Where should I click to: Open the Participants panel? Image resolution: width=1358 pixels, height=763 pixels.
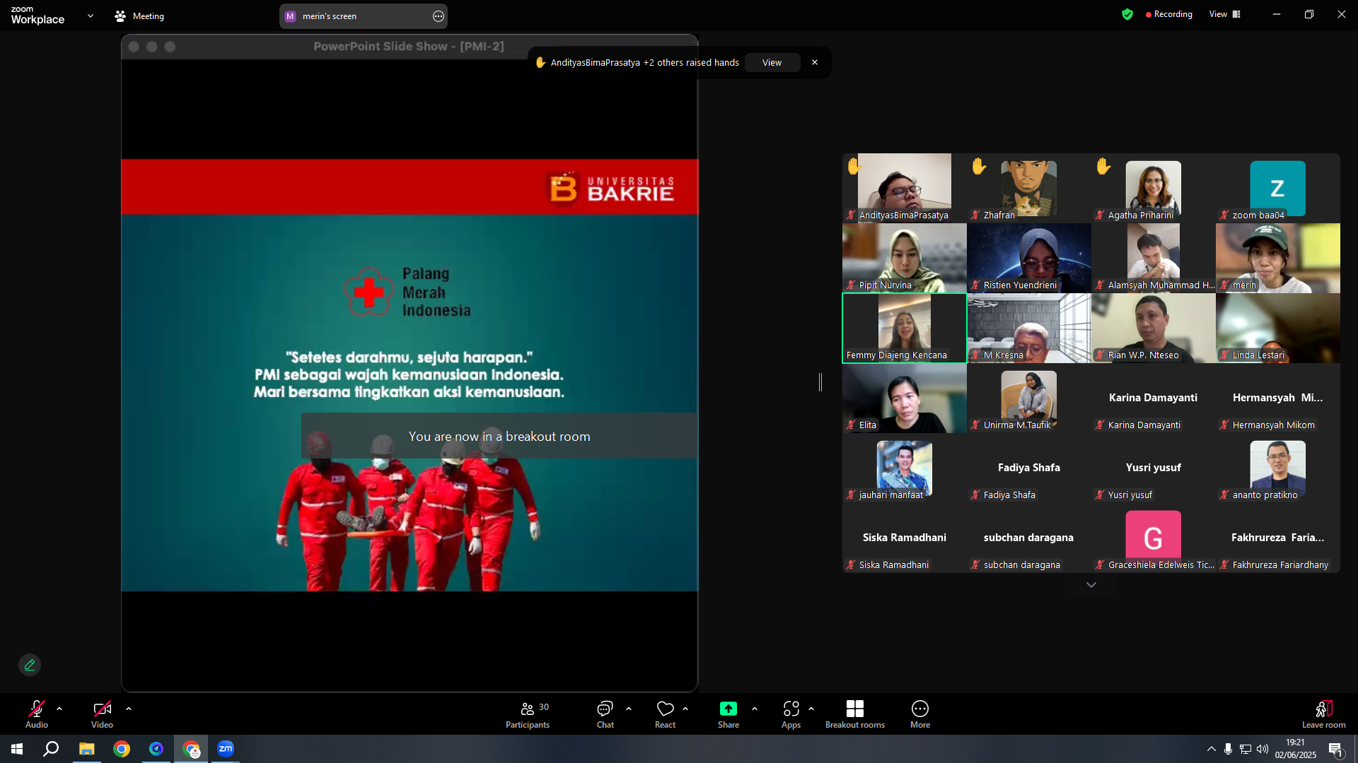click(528, 714)
